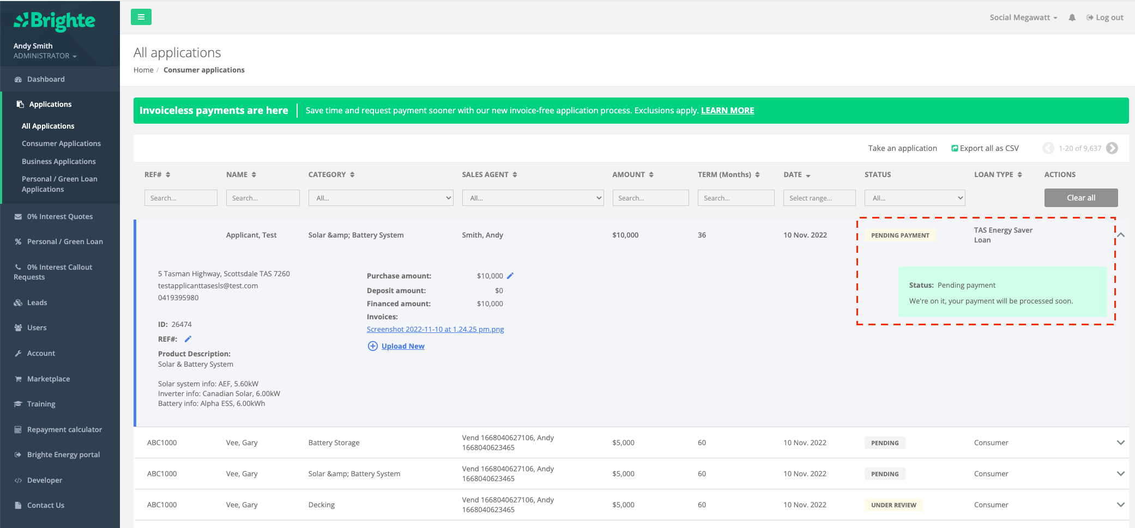Open the LEARN MORE banner link
This screenshot has width=1135, height=528.
coord(727,111)
